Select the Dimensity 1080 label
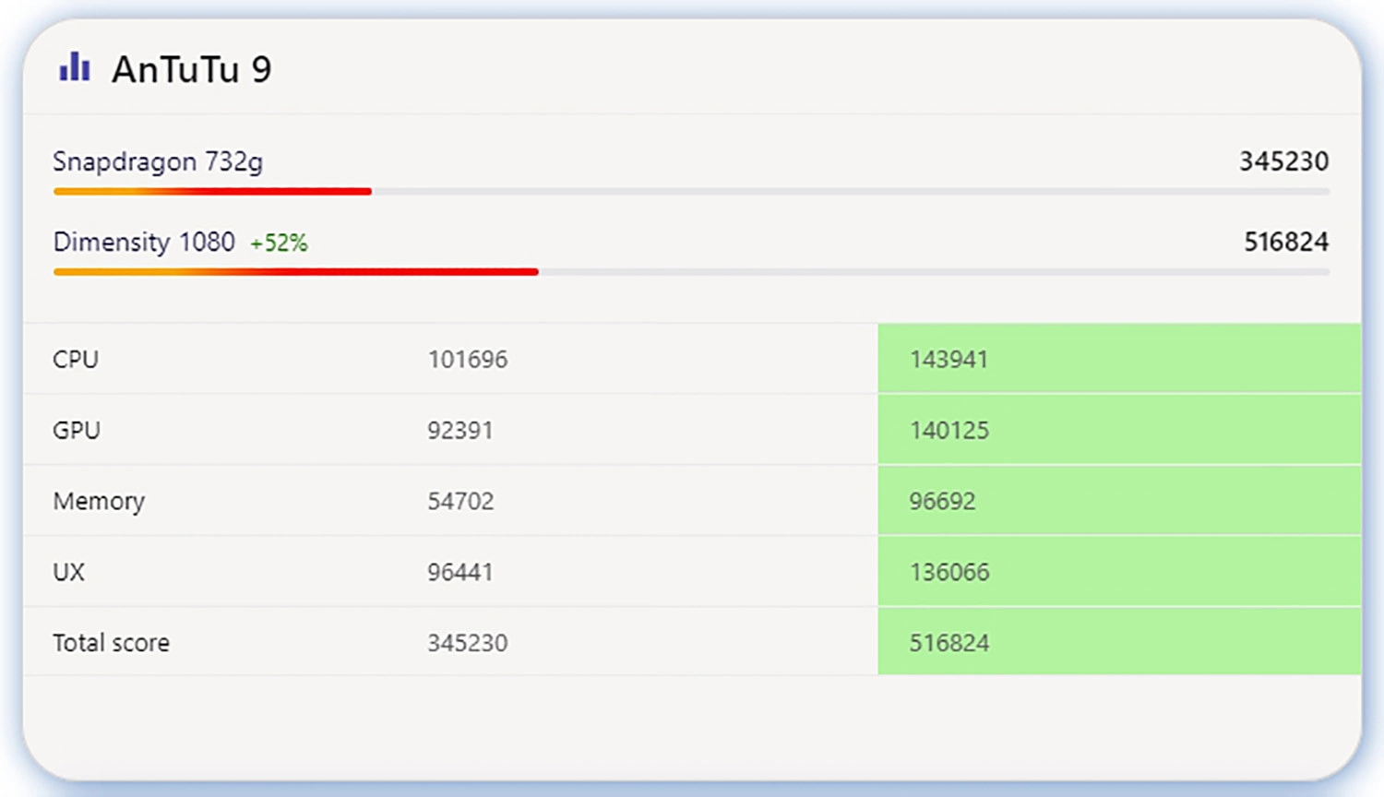 pyautogui.click(x=144, y=242)
